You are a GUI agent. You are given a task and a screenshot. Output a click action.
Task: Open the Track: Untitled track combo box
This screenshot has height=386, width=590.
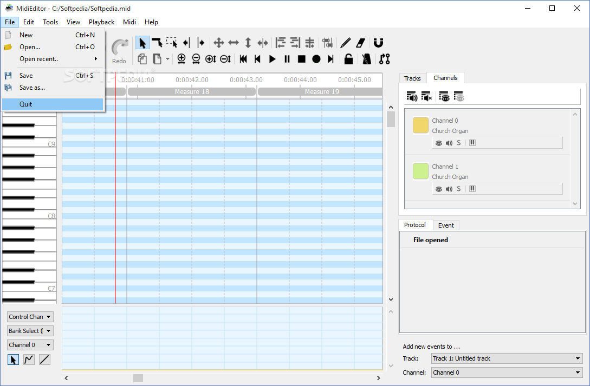[x=507, y=358]
